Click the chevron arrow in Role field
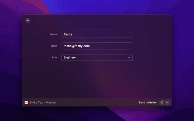This screenshot has width=194, height=121. point(129,57)
